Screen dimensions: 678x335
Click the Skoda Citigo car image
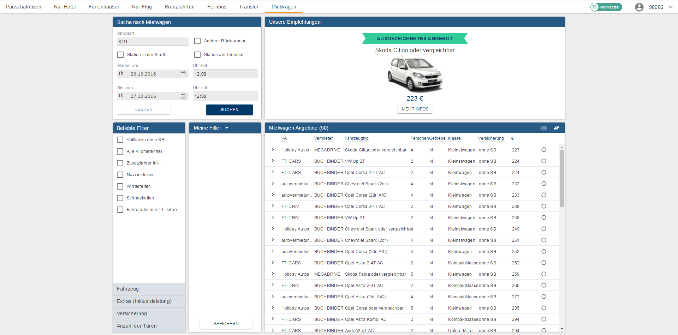click(415, 74)
